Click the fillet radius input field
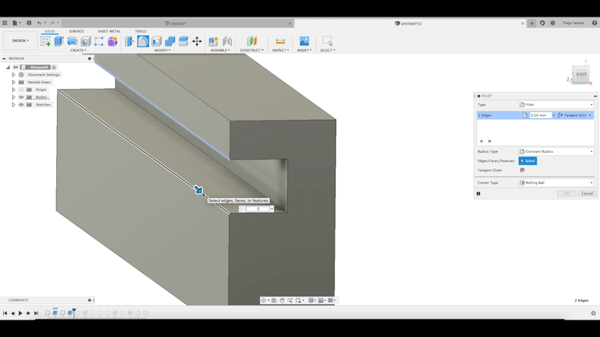Screen dimensions: 600x337 click(x=540, y=115)
